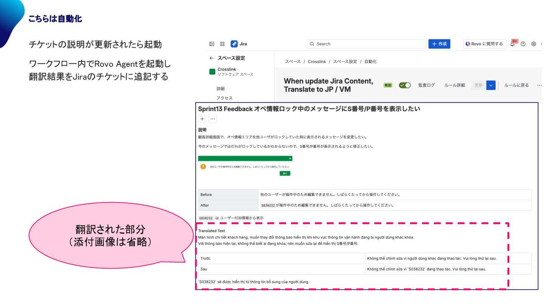Click the warning icon in embedded image
The height and width of the screenshot is (306, 544).
[x=203, y=167]
